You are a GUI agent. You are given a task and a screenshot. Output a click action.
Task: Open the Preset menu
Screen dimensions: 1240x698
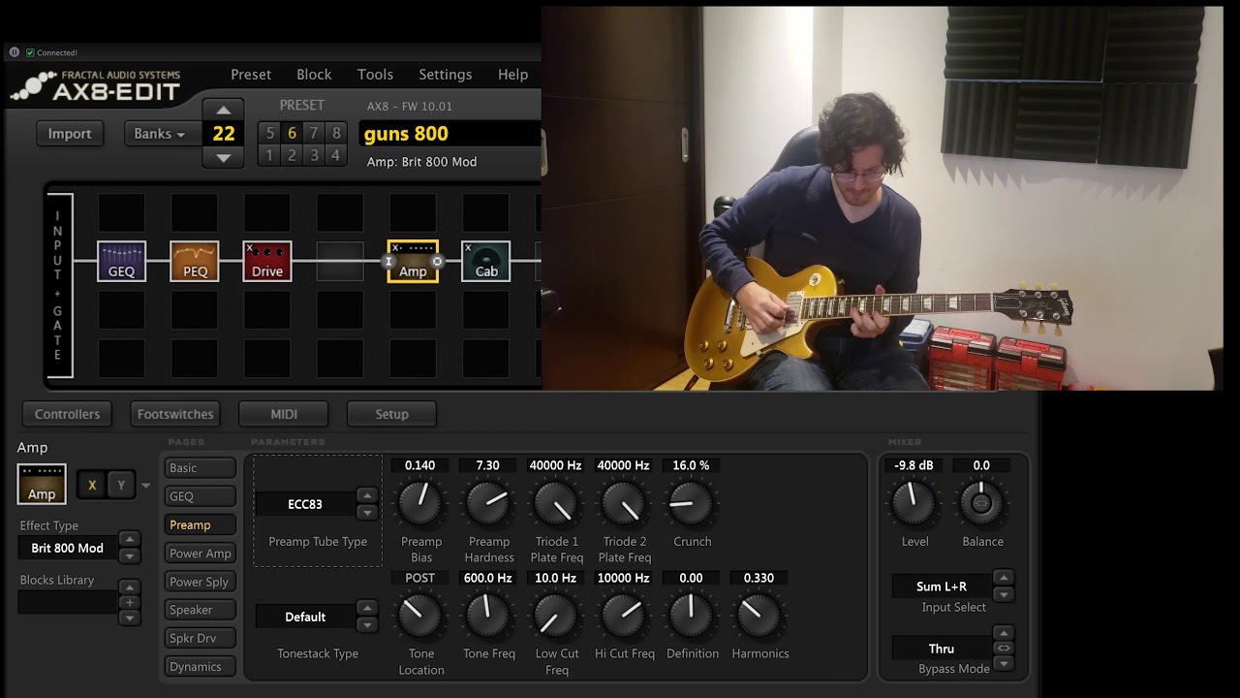click(251, 75)
